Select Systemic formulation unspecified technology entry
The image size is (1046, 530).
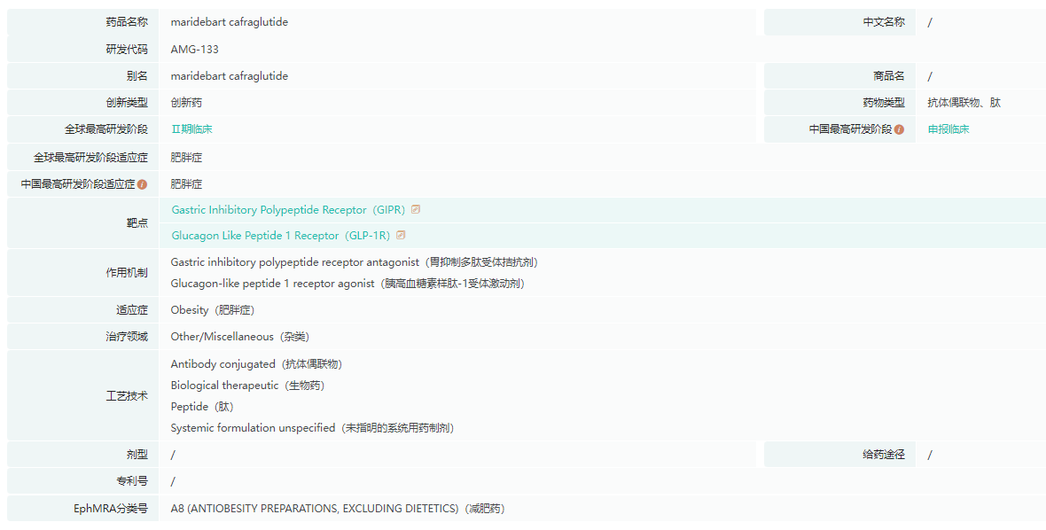point(312,428)
